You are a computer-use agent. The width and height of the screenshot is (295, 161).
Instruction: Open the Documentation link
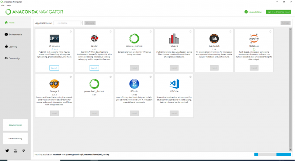[x=15, y=125]
